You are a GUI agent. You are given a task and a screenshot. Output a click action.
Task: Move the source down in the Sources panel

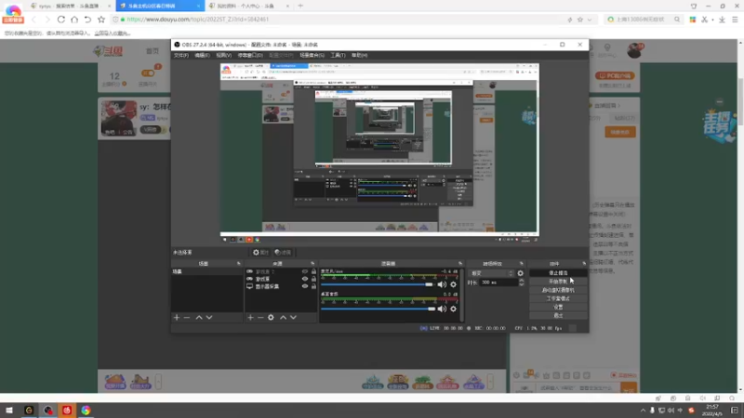293,318
